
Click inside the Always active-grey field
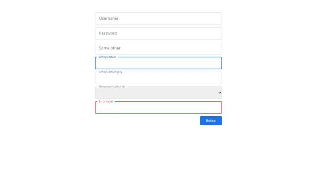pos(158,78)
